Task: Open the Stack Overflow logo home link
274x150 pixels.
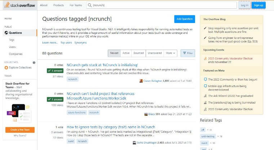Action: [20, 5]
